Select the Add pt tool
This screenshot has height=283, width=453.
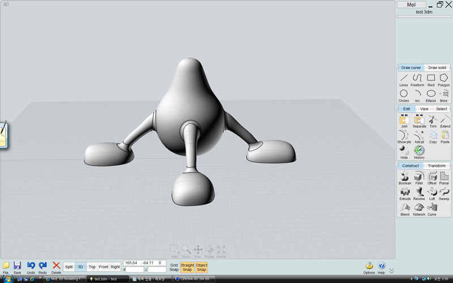coord(419,136)
